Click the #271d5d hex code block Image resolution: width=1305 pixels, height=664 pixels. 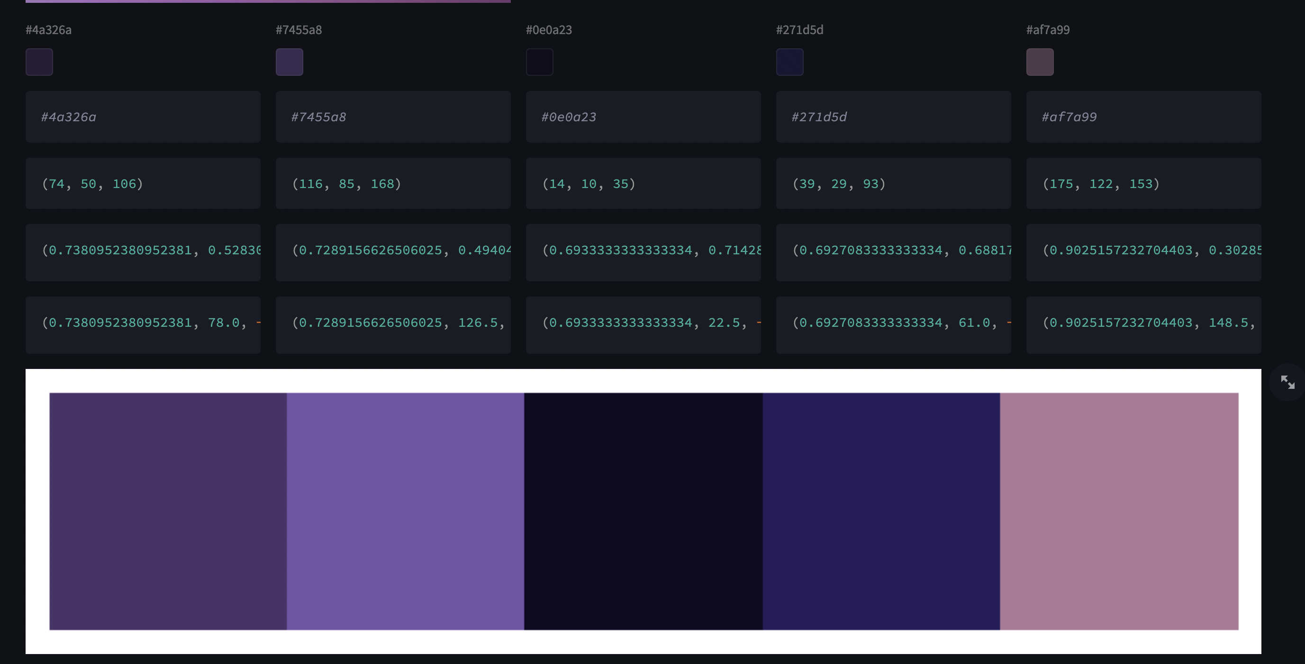pos(893,117)
